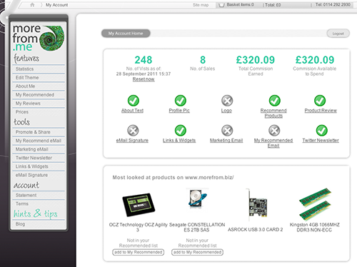Image resolution: width=357 pixels, height=267 pixels.
Task: Click the morefrom.me chameleon logo
Action: coord(39,38)
